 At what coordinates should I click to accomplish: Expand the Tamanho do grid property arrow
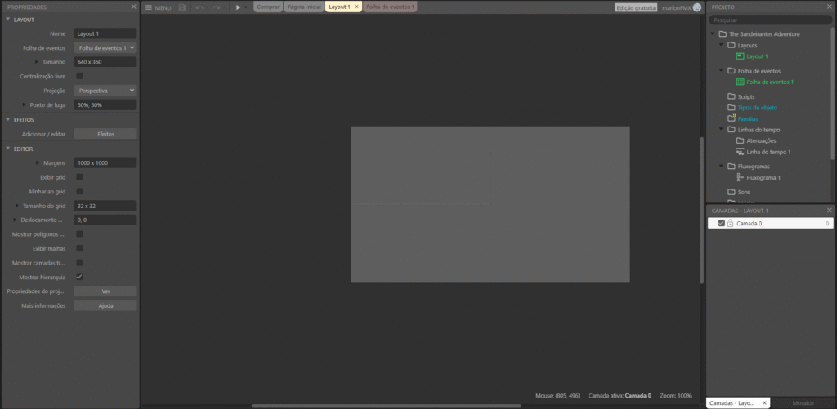[17, 206]
